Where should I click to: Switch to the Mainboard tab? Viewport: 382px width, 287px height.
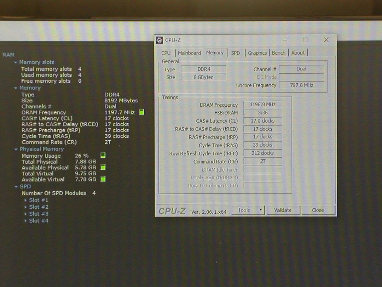click(189, 53)
